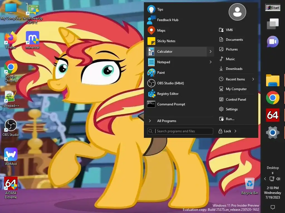This screenshot has width=285, height=213.
Task: Open My Computer from start menu
Action: pos(237,89)
